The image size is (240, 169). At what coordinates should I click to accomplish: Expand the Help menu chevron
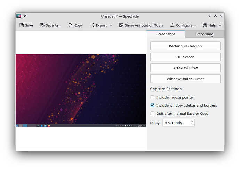click(220, 25)
